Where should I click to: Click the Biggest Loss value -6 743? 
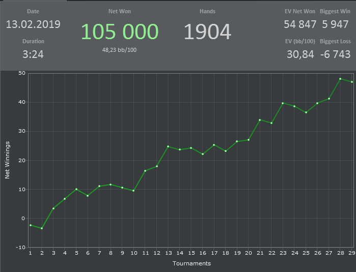(335, 54)
